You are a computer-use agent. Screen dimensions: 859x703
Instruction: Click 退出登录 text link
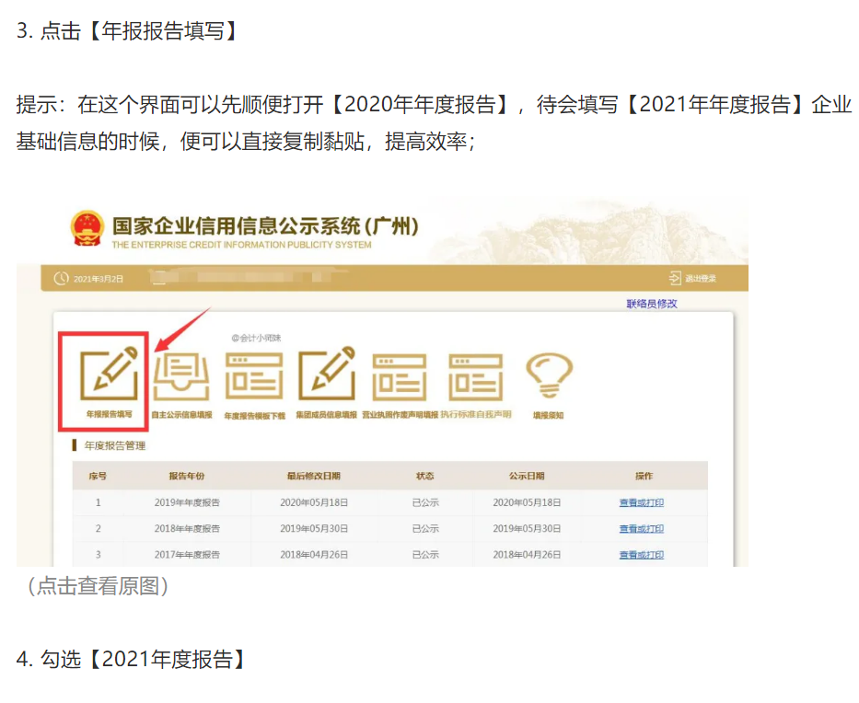(x=701, y=279)
